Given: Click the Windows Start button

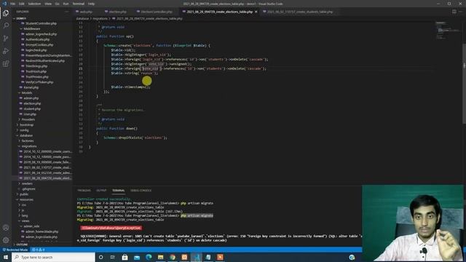Looking at the screenshot, I should point(6,257).
